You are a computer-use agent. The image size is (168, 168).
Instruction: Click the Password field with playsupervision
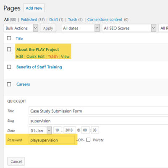coord(52,140)
